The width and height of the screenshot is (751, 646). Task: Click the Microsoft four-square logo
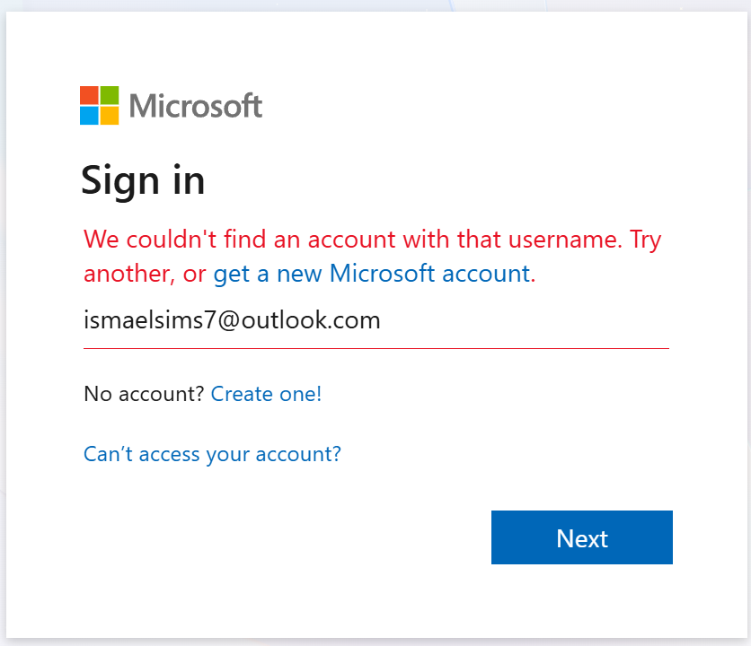coord(99,105)
